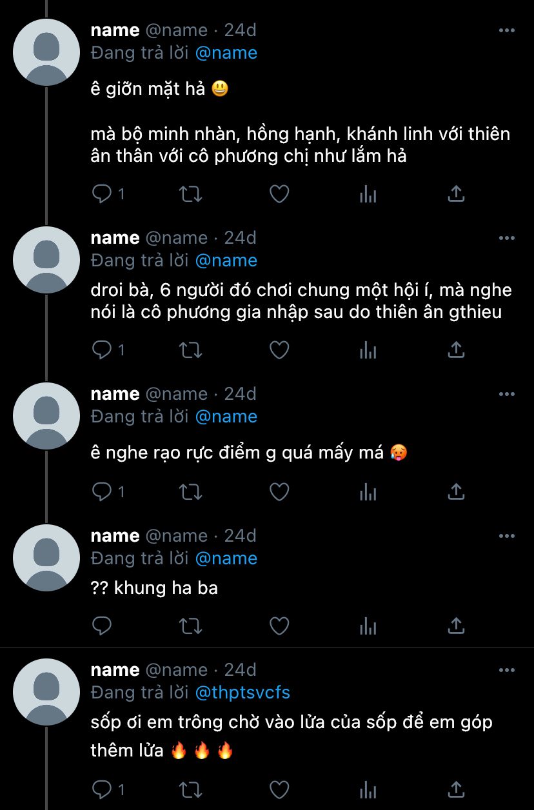
Task: Retweet the 'ê nghe rạo rực' tweet
Action: [x=190, y=492]
